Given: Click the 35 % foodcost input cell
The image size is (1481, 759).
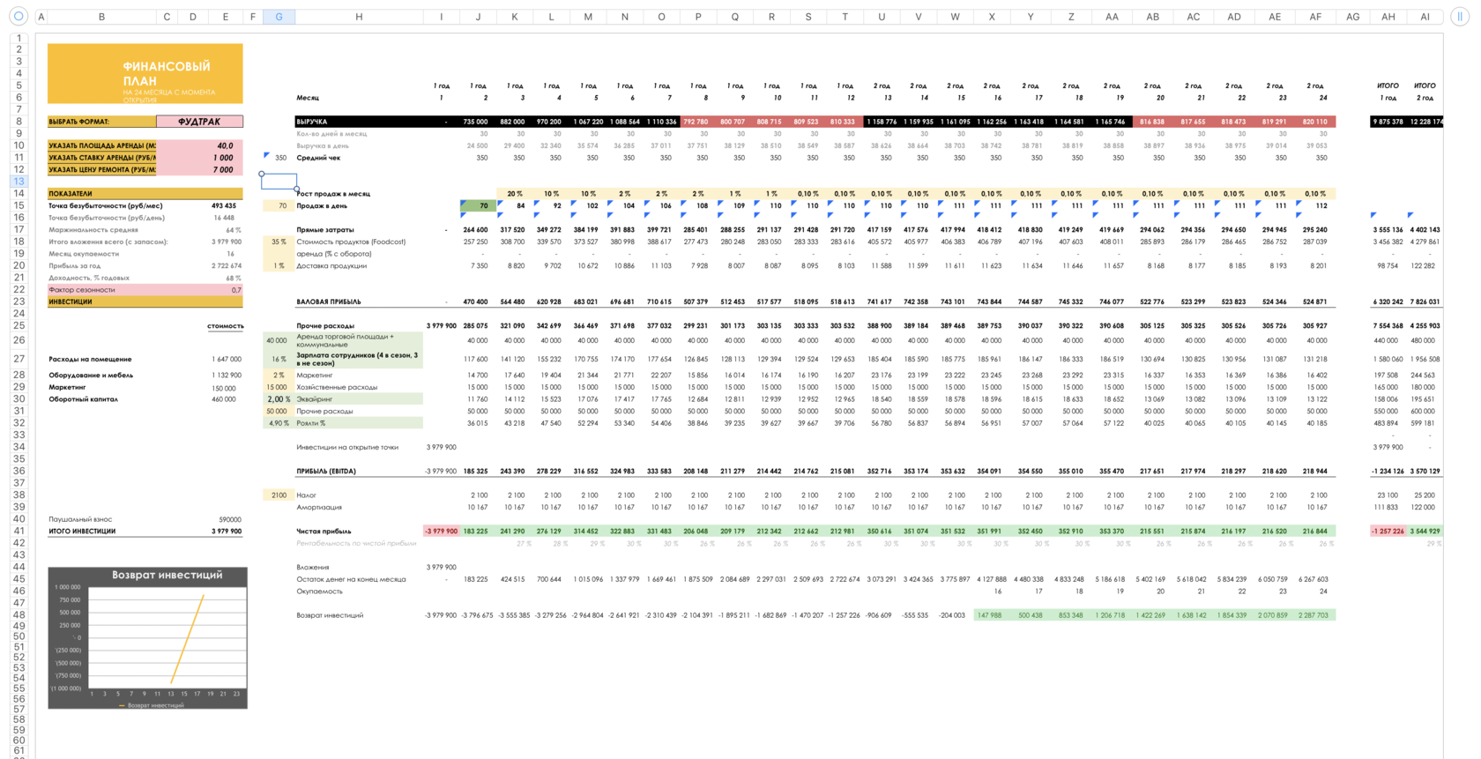Looking at the screenshot, I should [279, 242].
